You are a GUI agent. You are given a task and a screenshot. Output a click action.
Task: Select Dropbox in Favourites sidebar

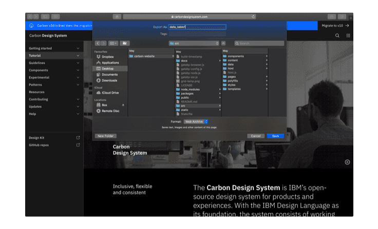107,56
